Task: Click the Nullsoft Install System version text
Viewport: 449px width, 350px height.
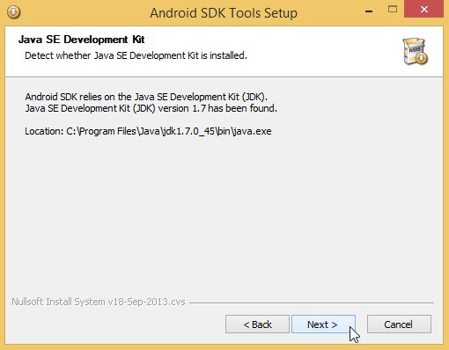Action: [99, 302]
